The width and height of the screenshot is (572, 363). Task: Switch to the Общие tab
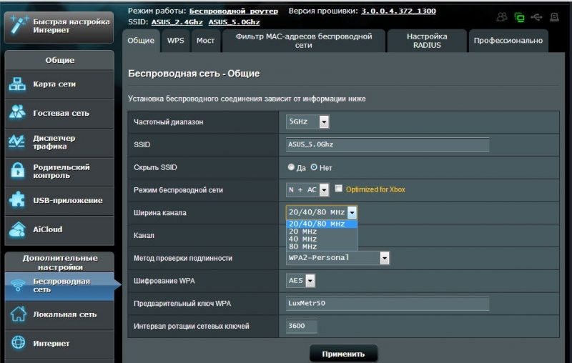[x=141, y=41]
